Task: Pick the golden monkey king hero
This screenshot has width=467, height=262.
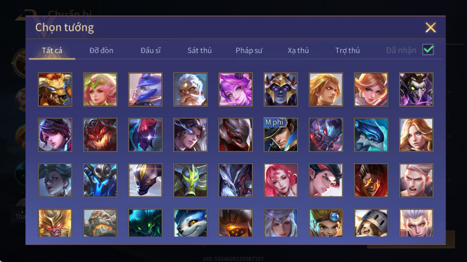Action: point(55,223)
